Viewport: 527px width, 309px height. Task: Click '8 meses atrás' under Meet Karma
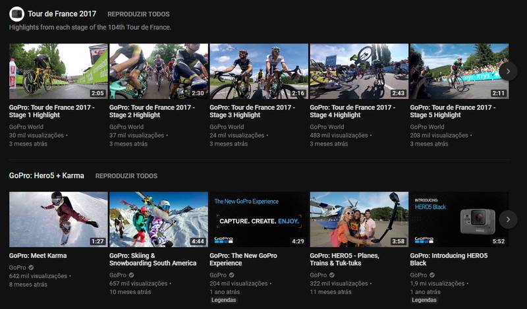(x=28, y=285)
